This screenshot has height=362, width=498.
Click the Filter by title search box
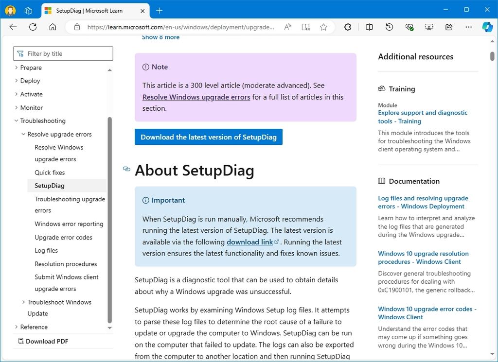[x=63, y=53]
